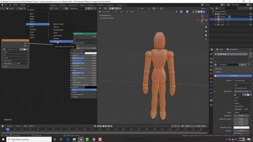This screenshot has height=142, width=253.
Task: Switch viewport to solid shading
Action: click(x=199, y=11)
